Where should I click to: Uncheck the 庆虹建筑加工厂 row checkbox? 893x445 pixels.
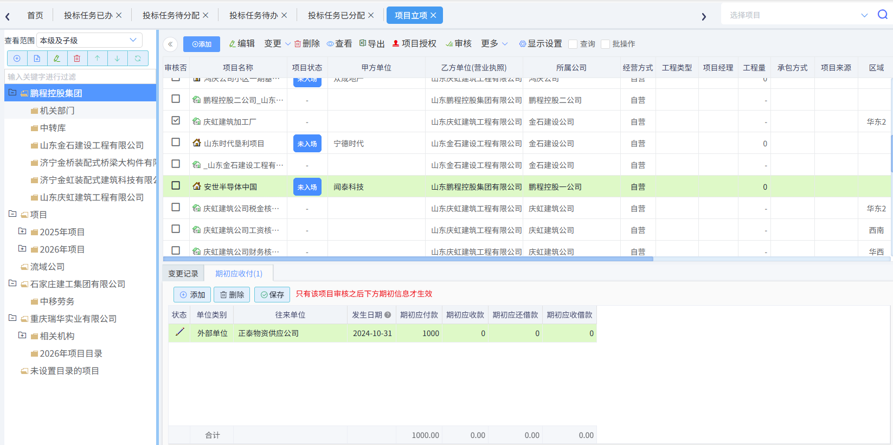(x=176, y=120)
